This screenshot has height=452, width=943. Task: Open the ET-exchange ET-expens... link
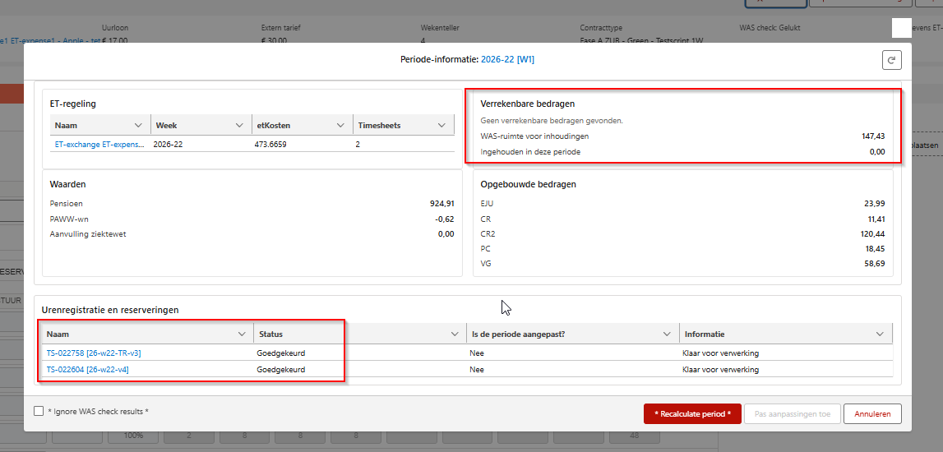(99, 145)
